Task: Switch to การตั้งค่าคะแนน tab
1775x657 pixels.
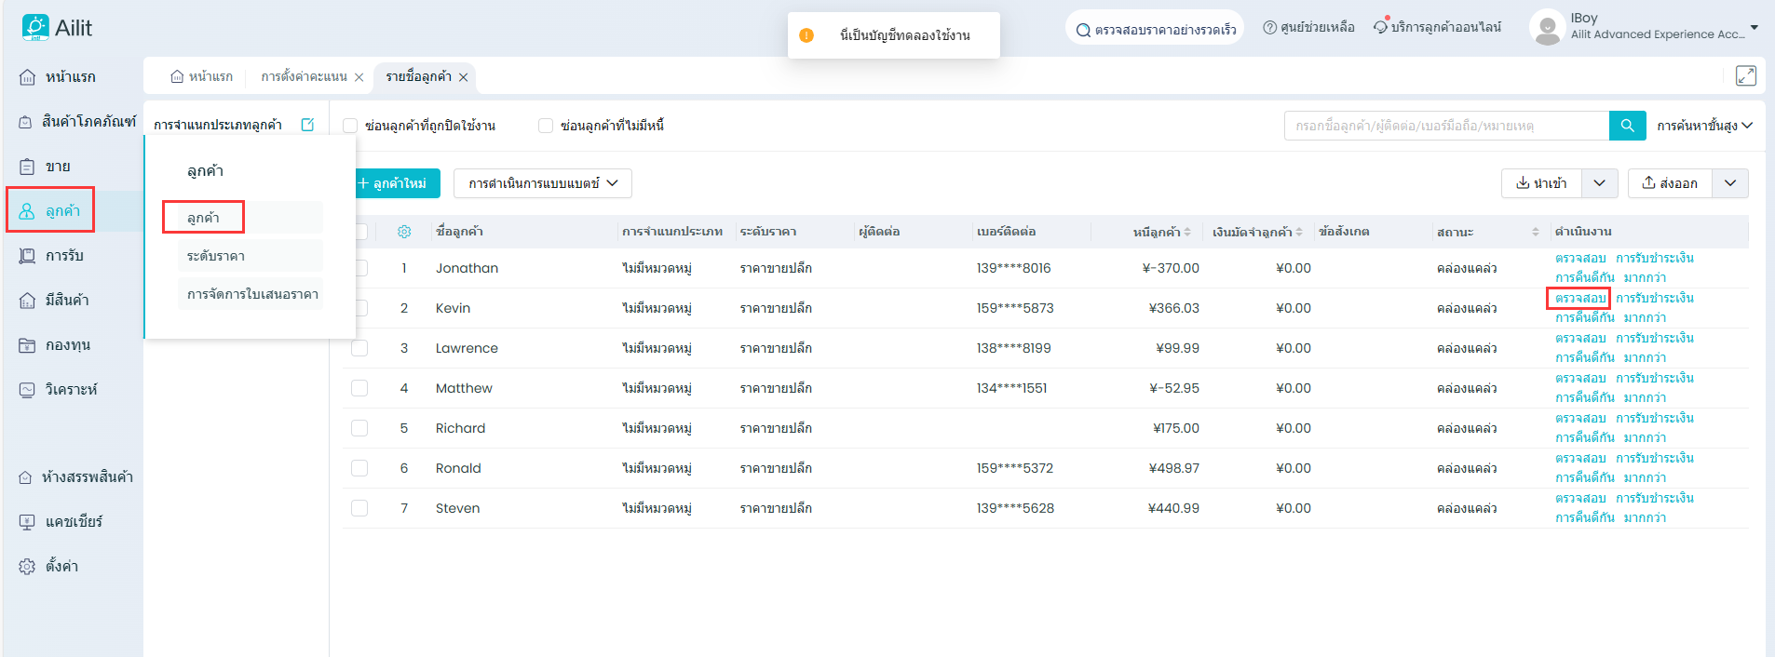Action: pyautogui.click(x=304, y=77)
